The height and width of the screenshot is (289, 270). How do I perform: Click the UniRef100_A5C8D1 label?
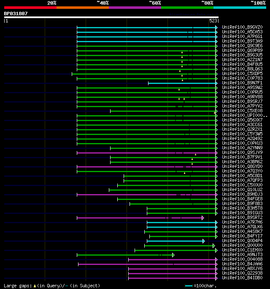242,176
